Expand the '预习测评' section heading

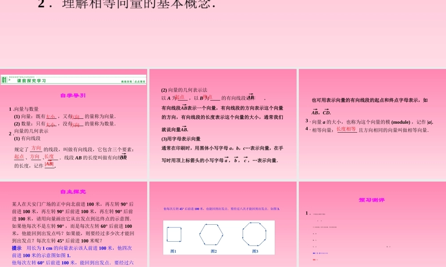pyautogui.click(x=371, y=199)
